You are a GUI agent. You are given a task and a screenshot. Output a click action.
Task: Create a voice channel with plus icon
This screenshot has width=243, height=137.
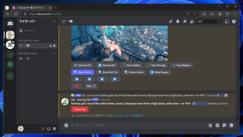pyautogui.click(x=54, y=54)
